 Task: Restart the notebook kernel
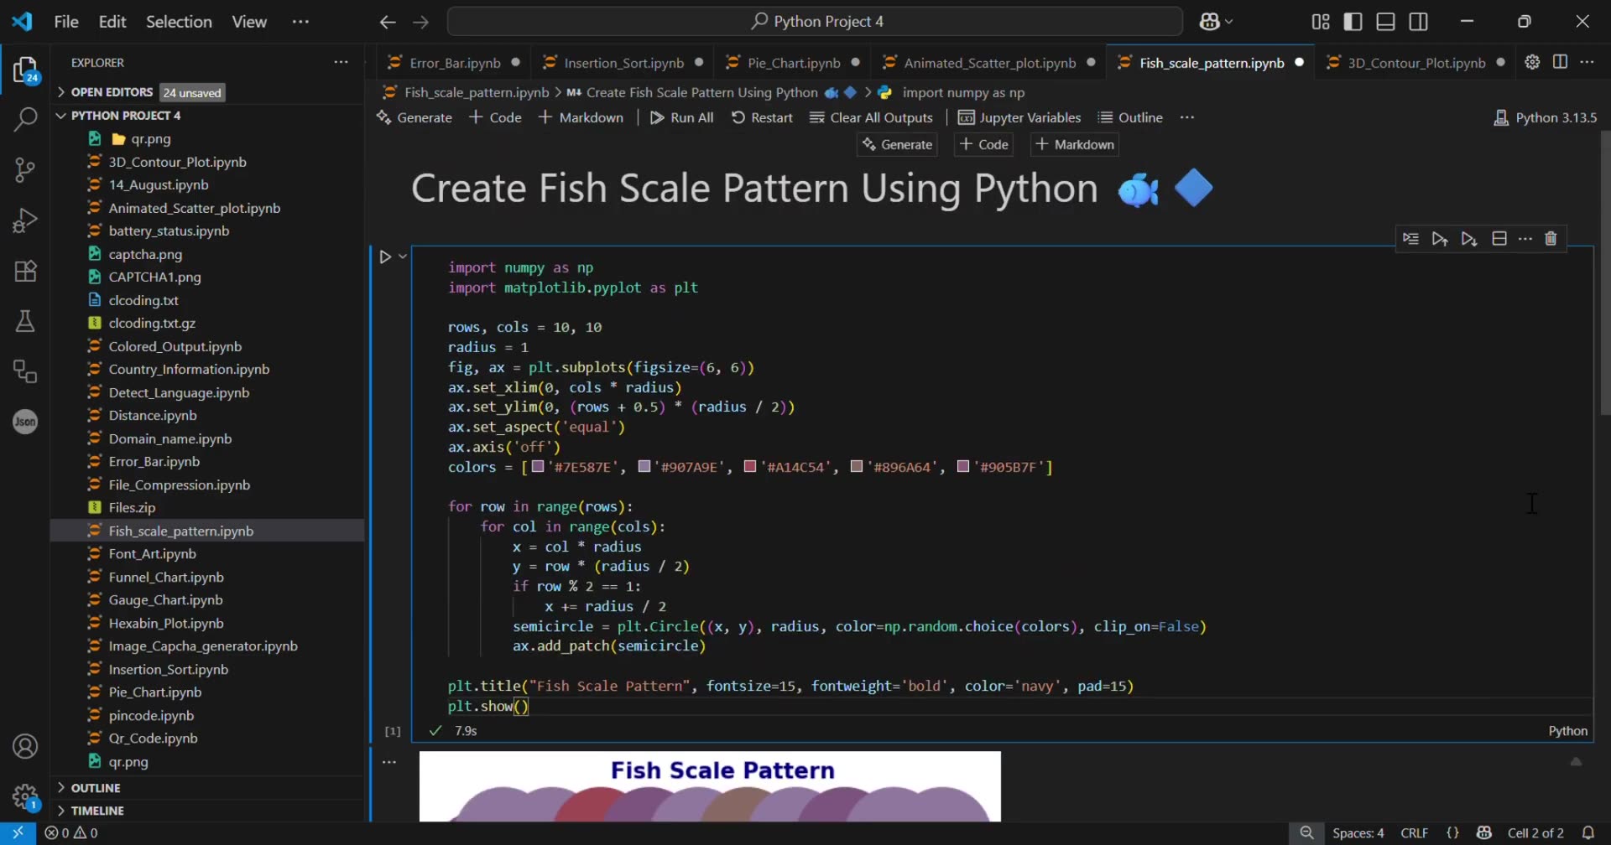[761, 117]
